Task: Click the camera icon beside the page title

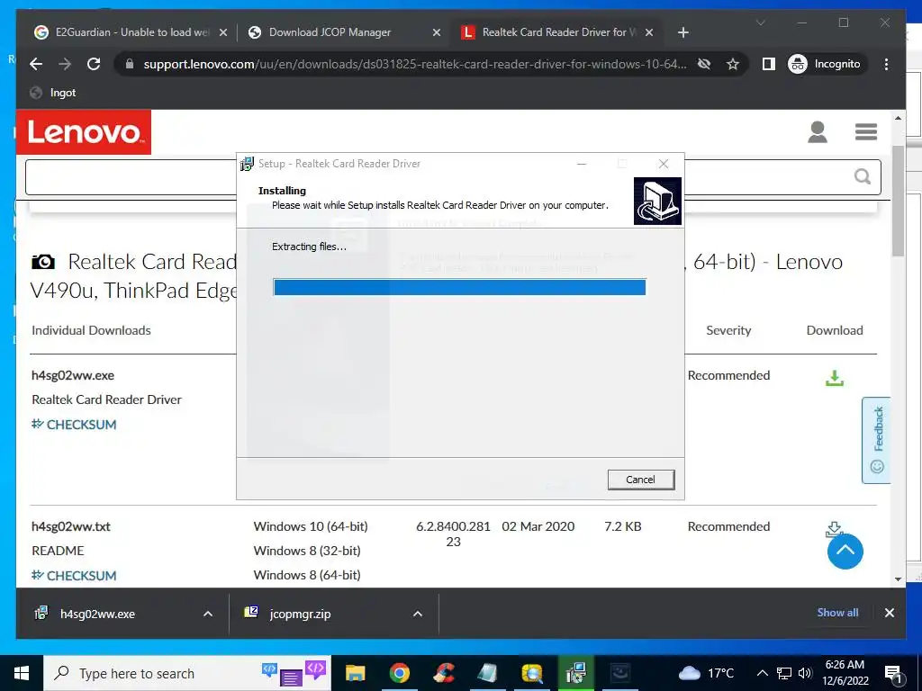Action: 43,262
